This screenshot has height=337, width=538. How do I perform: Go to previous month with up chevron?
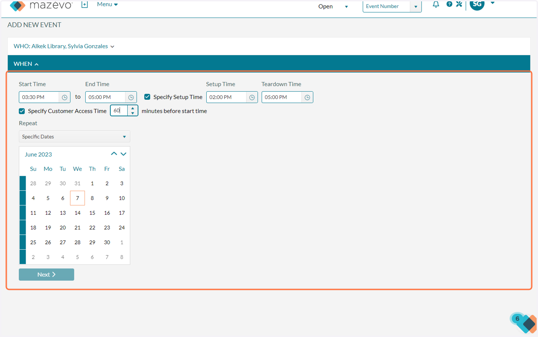coord(114,154)
